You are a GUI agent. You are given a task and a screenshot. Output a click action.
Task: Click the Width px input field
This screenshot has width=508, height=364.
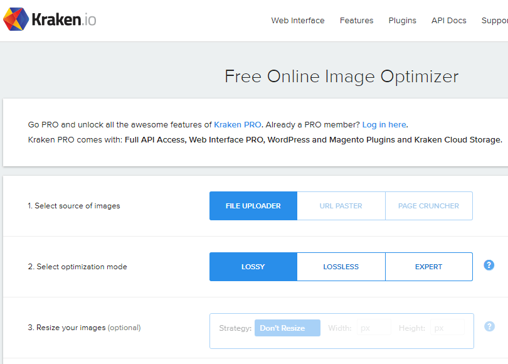tap(374, 328)
